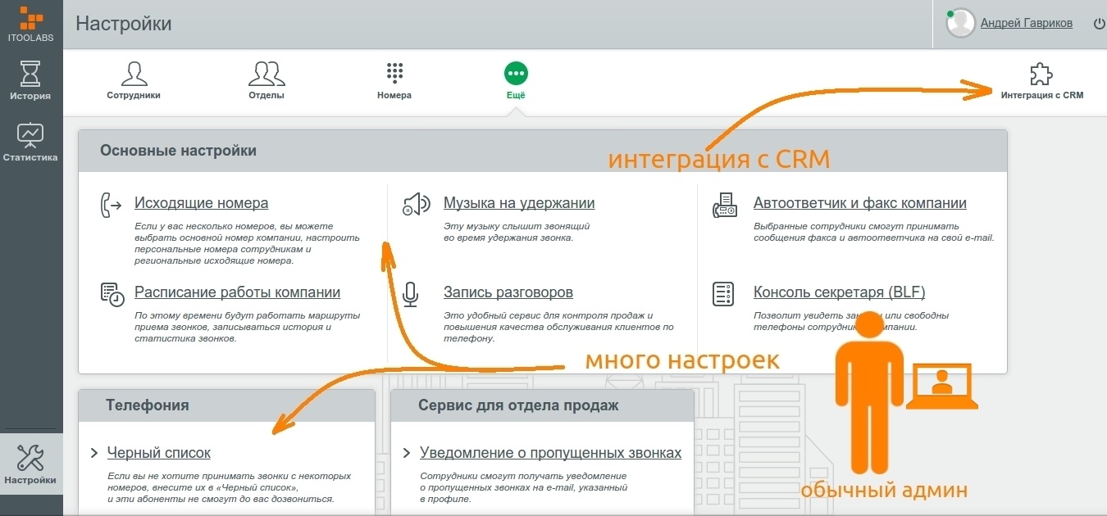Open the Номера dial-pad icon
Image resolution: width=1107 pixels, height=516 pixels.
(x=394, y=74)
